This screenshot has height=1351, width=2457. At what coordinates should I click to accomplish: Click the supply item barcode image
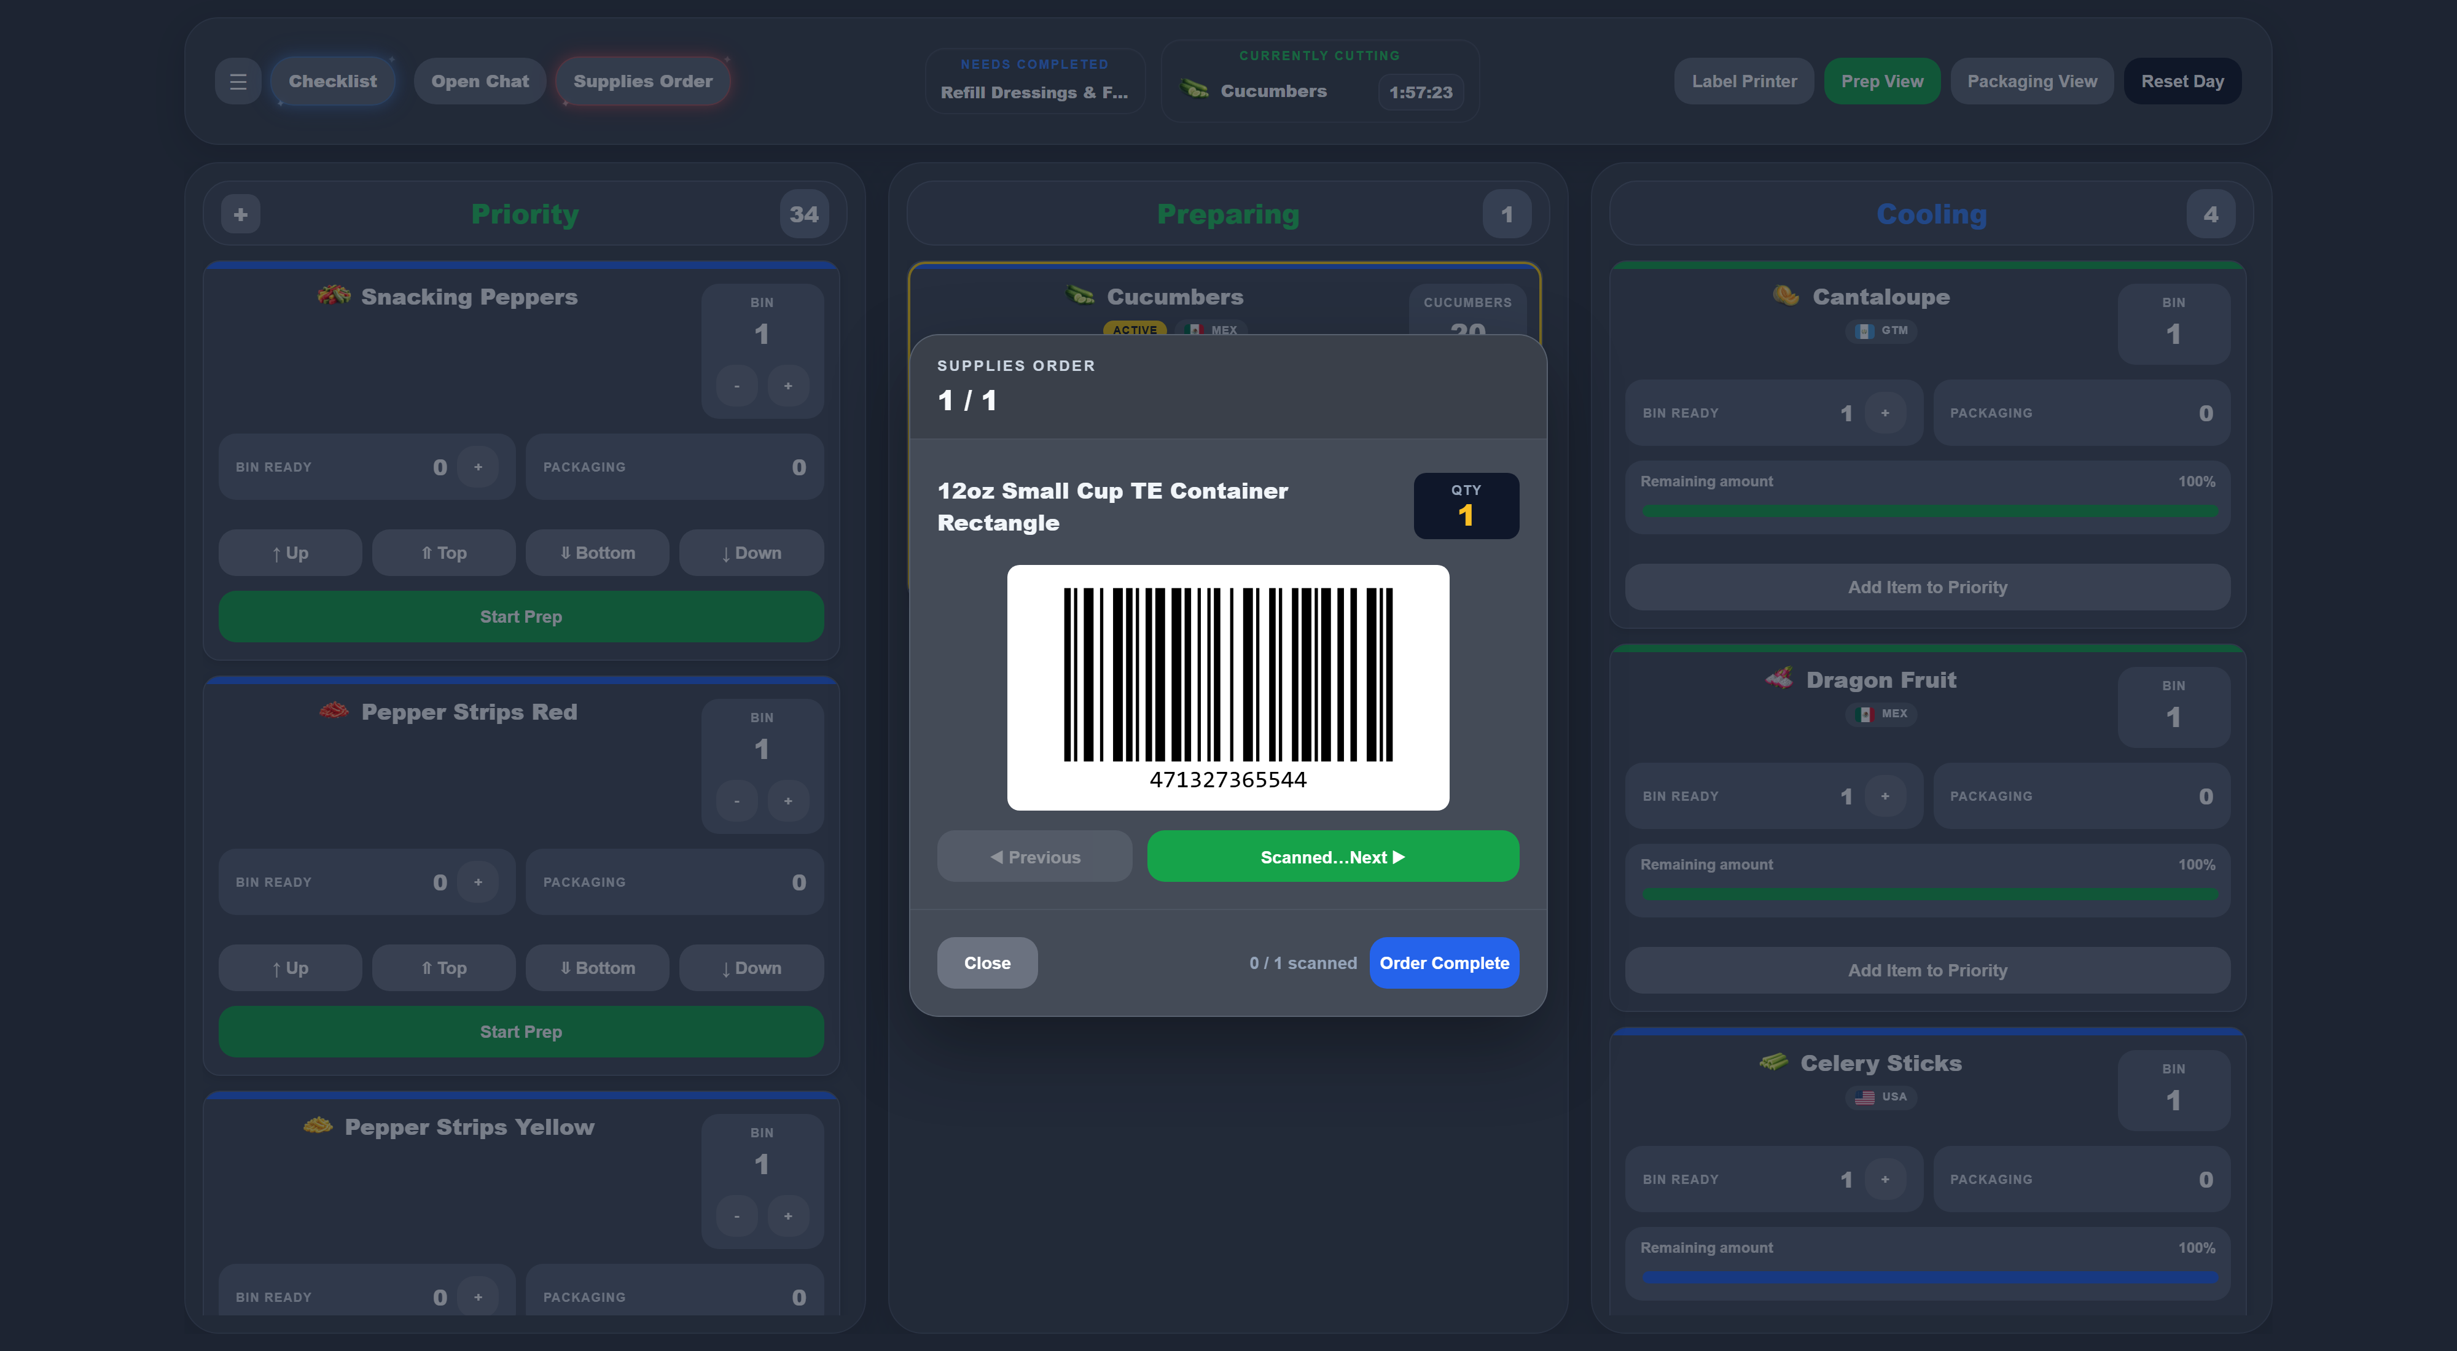pyautogui.click(x=1227, y=687)
